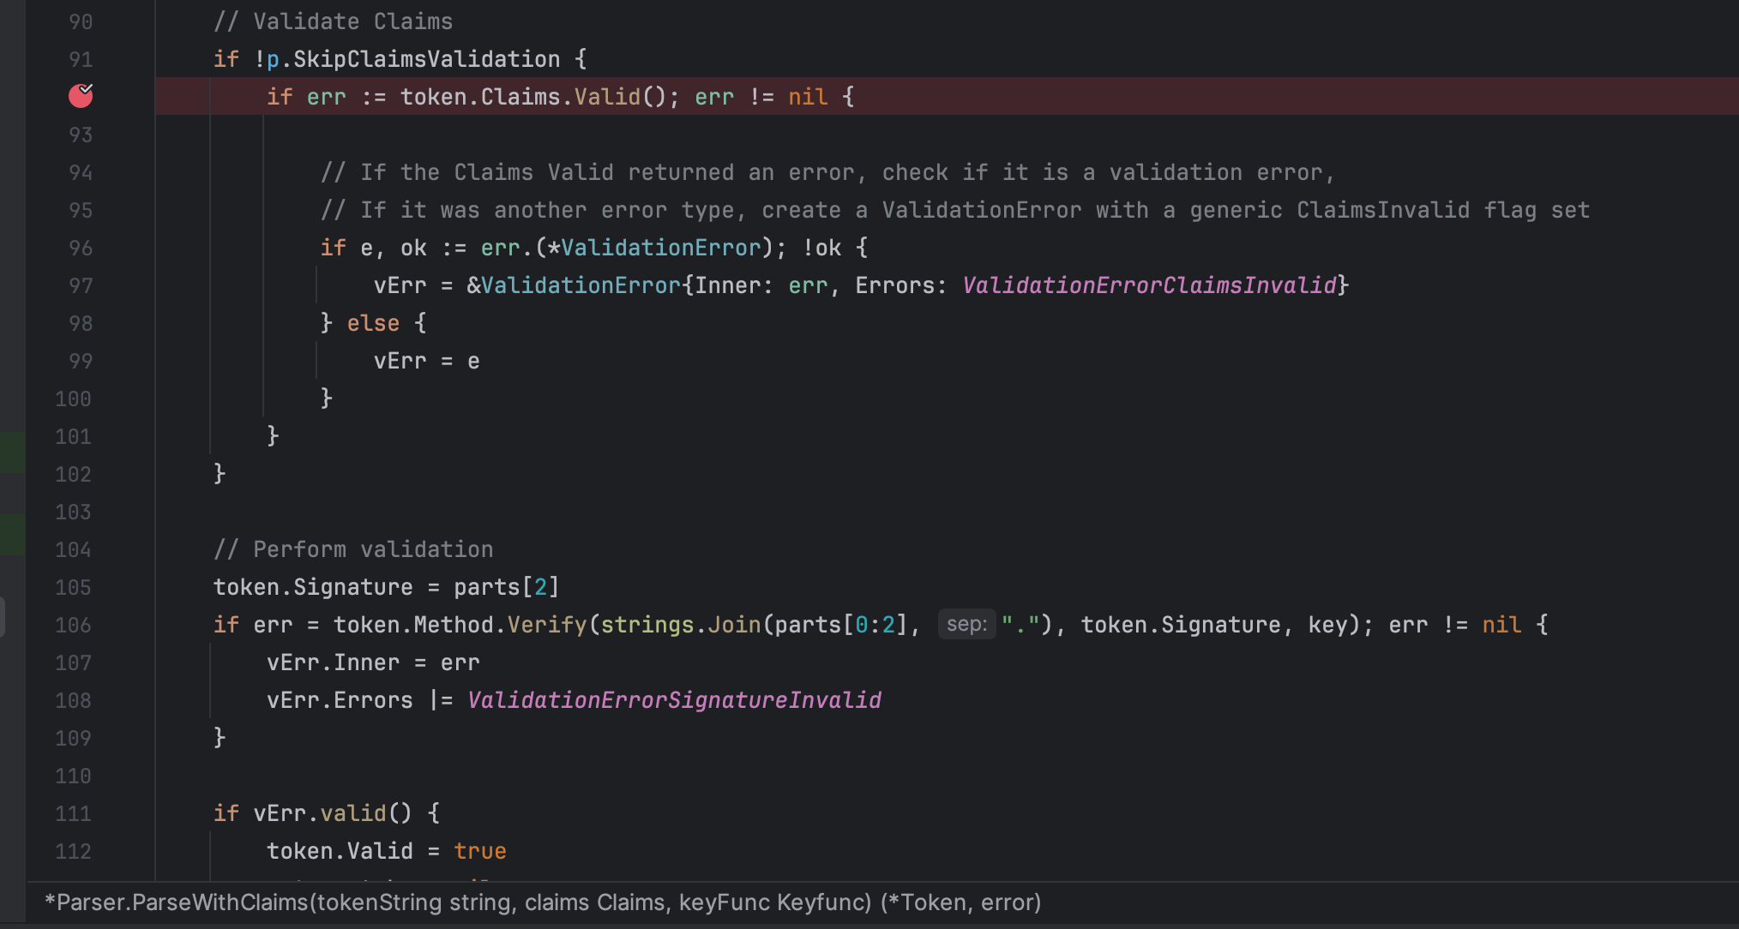Click the 'nil' keyword on line 92
Image resolution: width=1739 pixels, height=929 pixels.
point(808,97)
